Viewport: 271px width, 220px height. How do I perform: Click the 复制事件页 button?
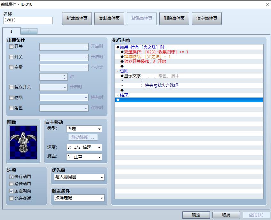[109, 19]
